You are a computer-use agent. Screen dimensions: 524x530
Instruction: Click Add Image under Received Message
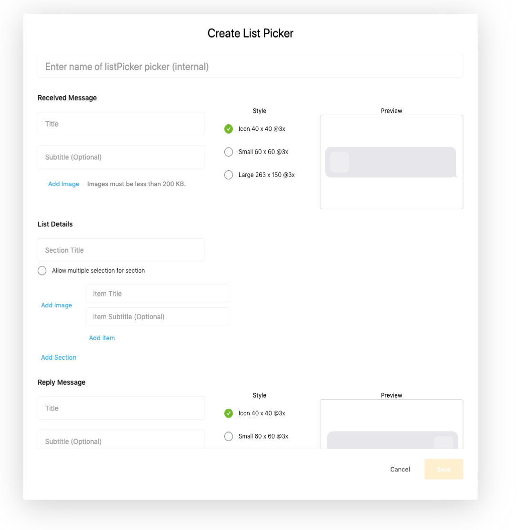(x=64, y=184)
